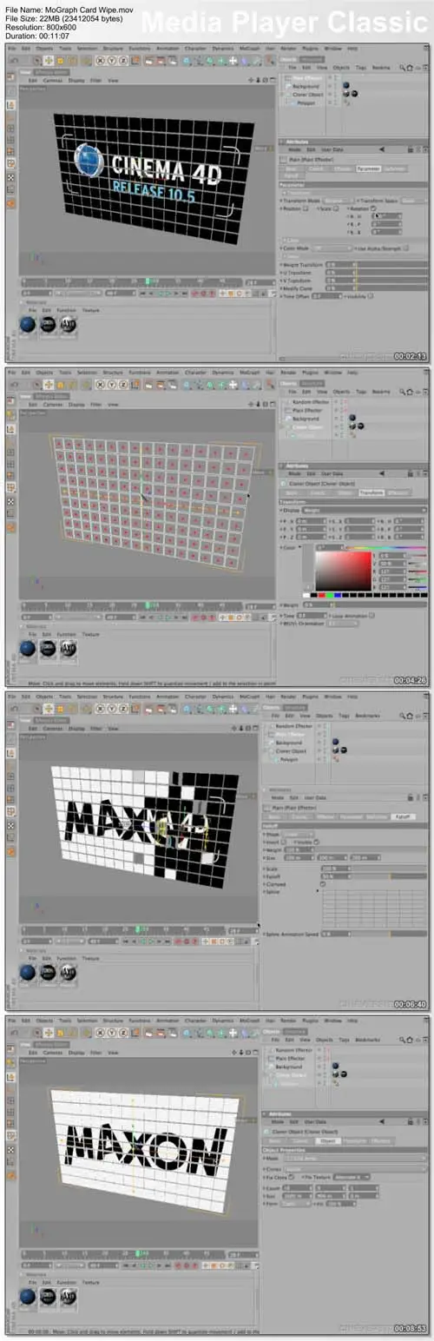Viewport: 434px width, 1341px height.
Task: Switch to the Falloff tab in the 00:06:40 frame
Action: click(x=403, y=816)
